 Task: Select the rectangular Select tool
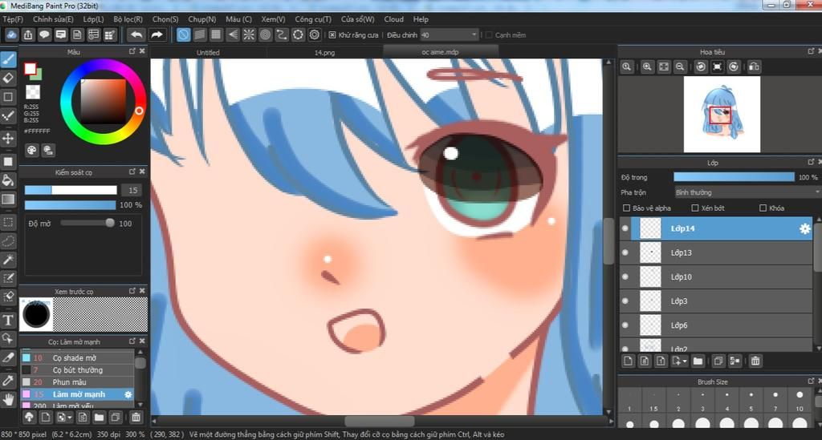pos(8,222)
